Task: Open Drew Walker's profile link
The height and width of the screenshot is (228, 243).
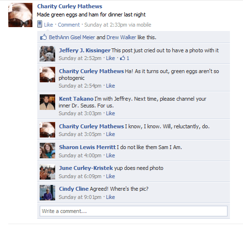Action: coord(121,37)
